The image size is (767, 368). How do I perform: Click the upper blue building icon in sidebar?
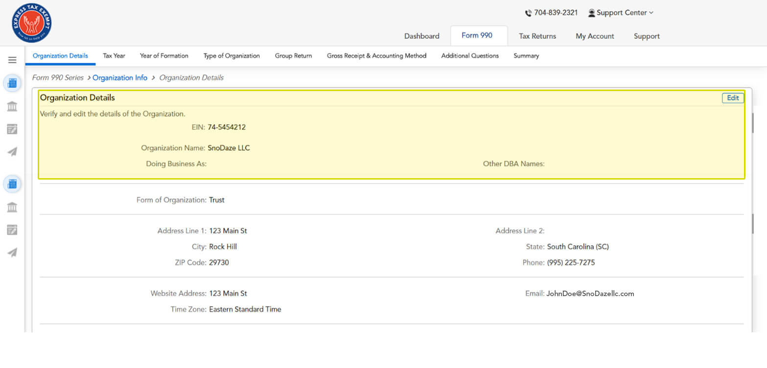pos(12,83)
